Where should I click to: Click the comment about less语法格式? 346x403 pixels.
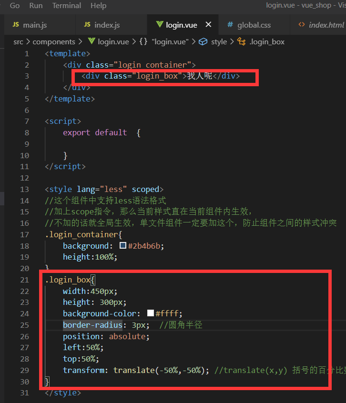coord(106,201)
